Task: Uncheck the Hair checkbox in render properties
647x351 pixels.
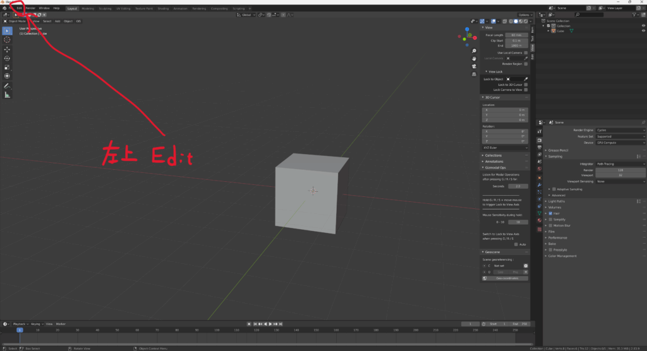Action: click(549, 213)
